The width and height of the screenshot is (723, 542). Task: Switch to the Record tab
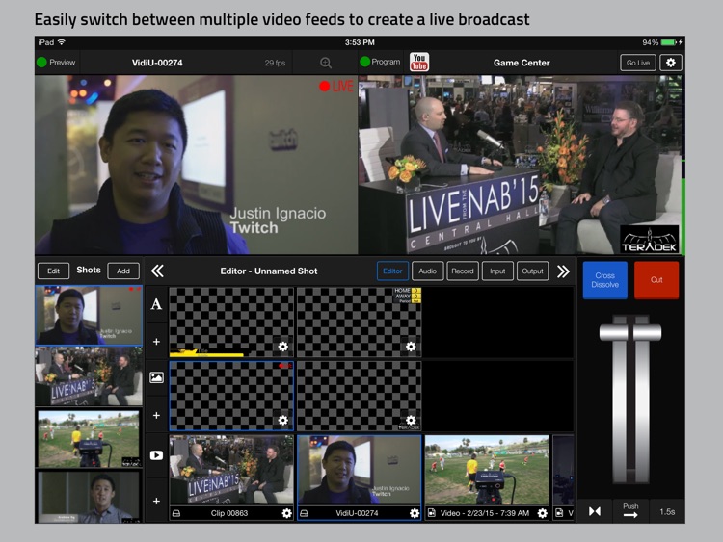click(463, 271)
